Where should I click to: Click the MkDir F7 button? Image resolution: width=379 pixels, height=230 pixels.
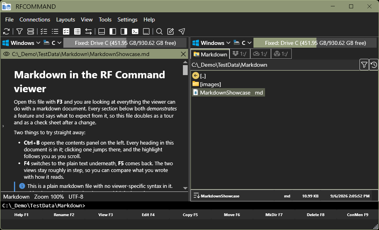274,215
